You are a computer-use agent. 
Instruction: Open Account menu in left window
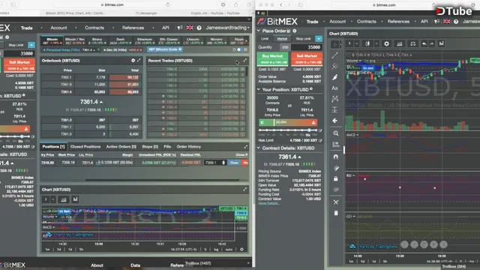pyautogui.click(x=58, y=28)
